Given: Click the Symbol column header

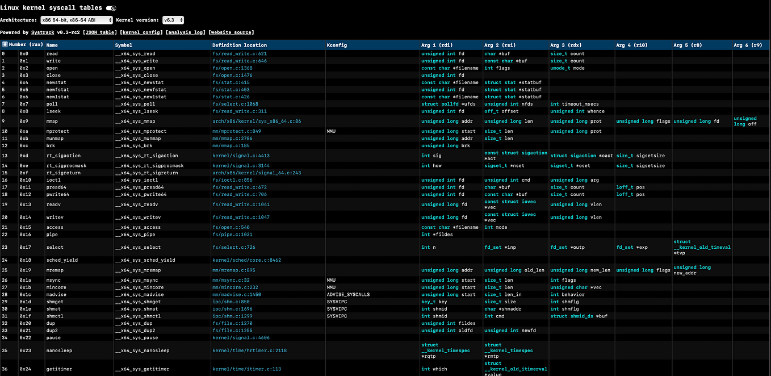Looking at the screenshot, I should click(x=123, y=44).
